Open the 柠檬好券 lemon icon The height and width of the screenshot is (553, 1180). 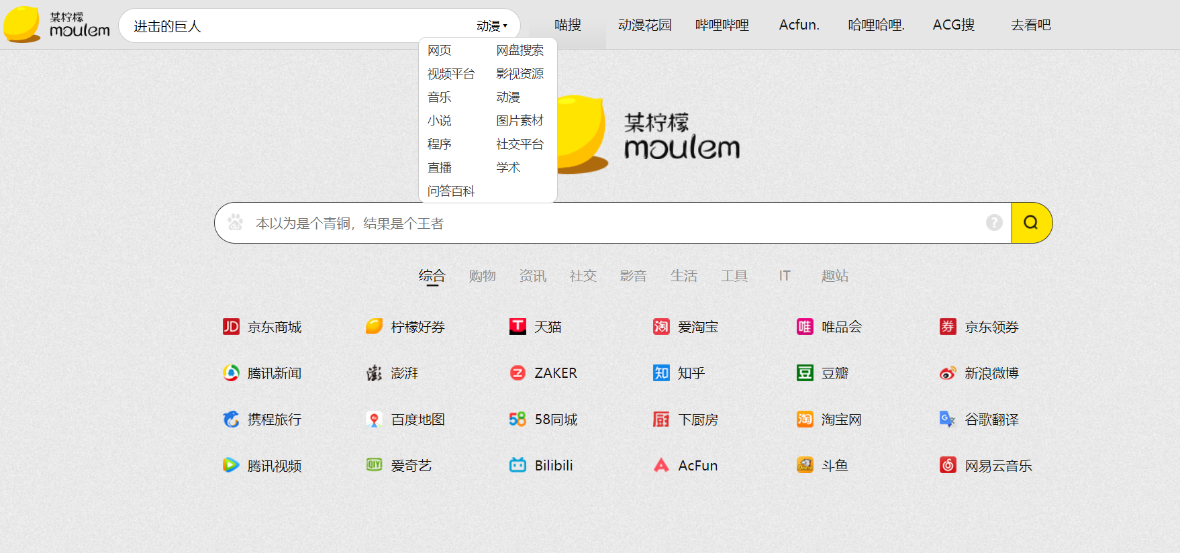point(375,327)
